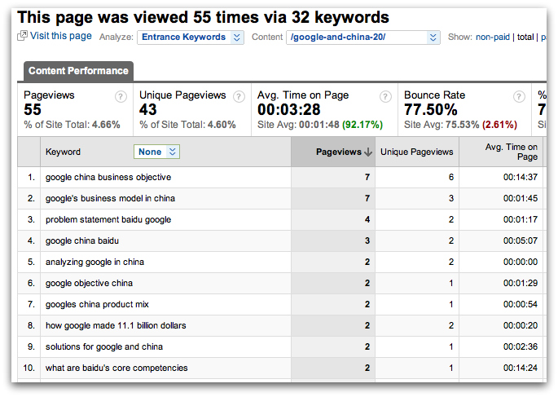
Task: Select keyword 'how google made 11.1 billion dollars'
Action: tap(116, 325)
